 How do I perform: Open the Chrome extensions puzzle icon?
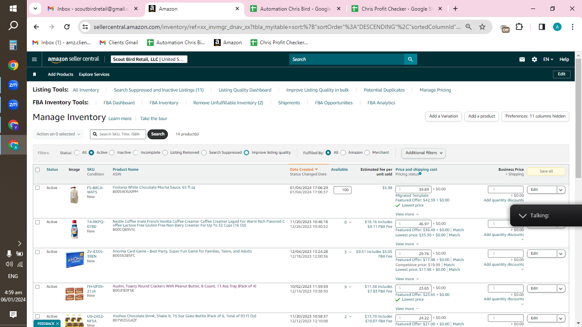tap(519, 27)
